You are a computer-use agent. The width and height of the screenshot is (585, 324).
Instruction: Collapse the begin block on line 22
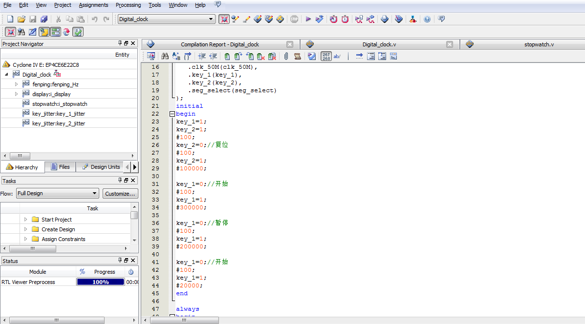tap(172, 114)
